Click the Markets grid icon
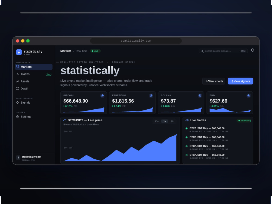Screen dimensions: 272x204 [17, 67]
